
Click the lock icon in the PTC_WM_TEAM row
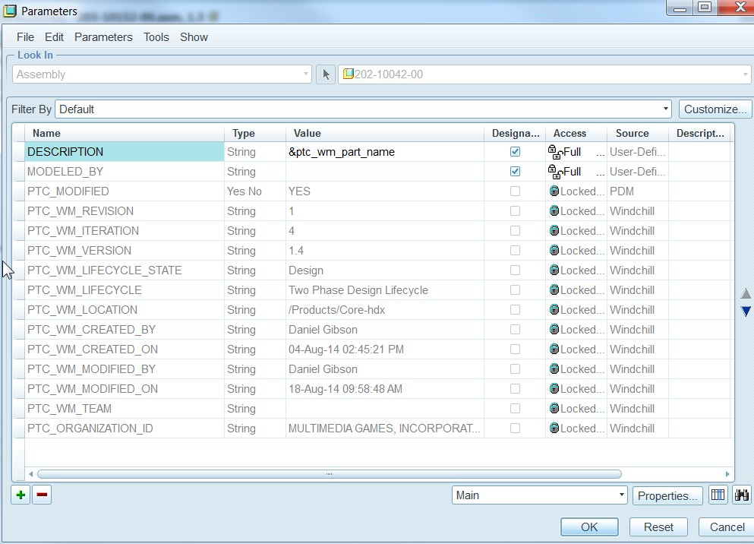pyautogui.click(x=554, y=408)
